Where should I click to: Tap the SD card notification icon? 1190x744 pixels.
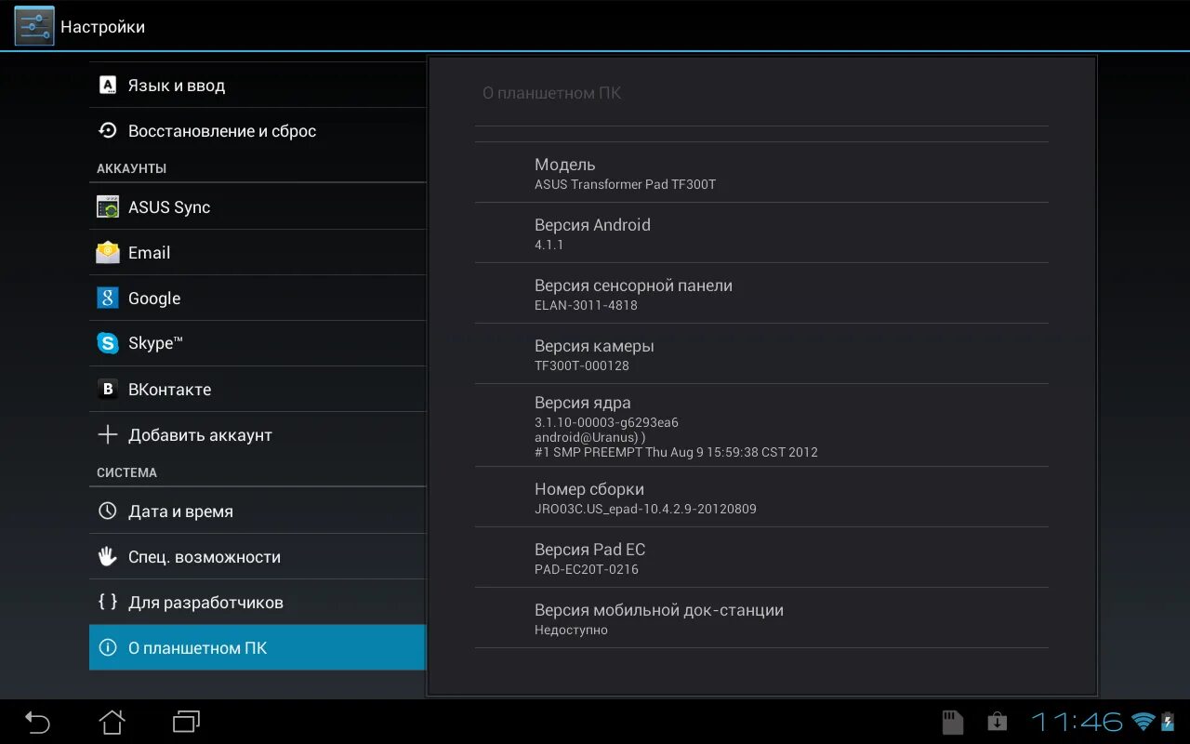coord(952,722)
